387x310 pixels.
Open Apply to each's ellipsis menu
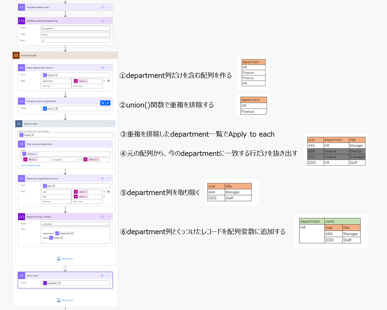pos(111,123)
